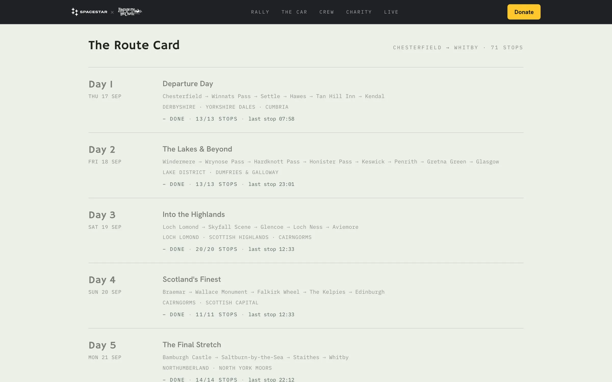Click the SAT 19 SEP date
Viewport: 612px width, 382px height.
pyautogui.click(x=105, y=227)
